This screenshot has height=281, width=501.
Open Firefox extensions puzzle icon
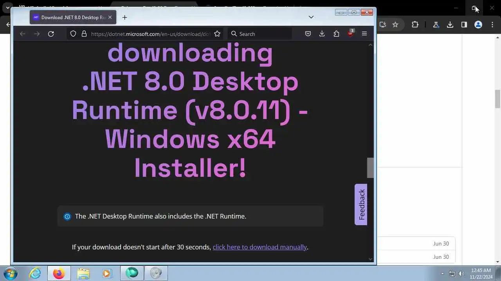pos(336,34)
